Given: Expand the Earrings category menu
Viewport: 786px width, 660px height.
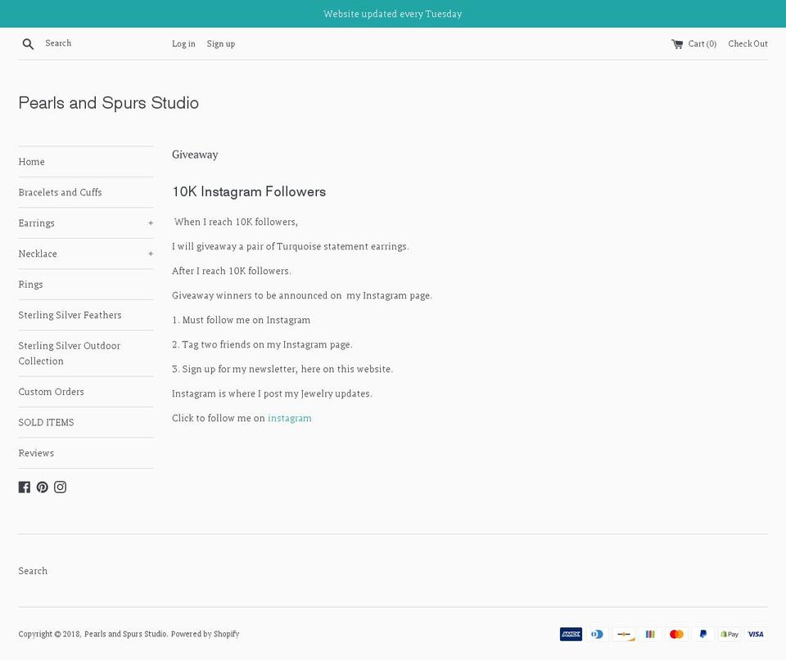Looking at the screenshot, I should click(x=151, y=222).
